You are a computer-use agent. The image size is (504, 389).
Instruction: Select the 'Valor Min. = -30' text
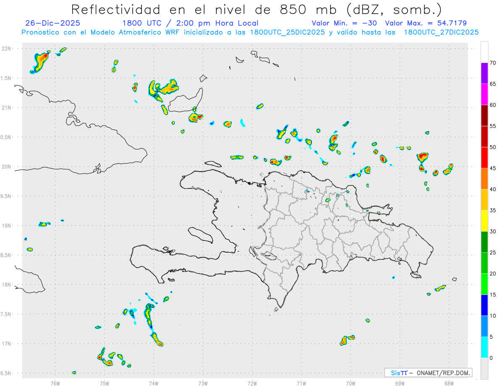[344, 23]
